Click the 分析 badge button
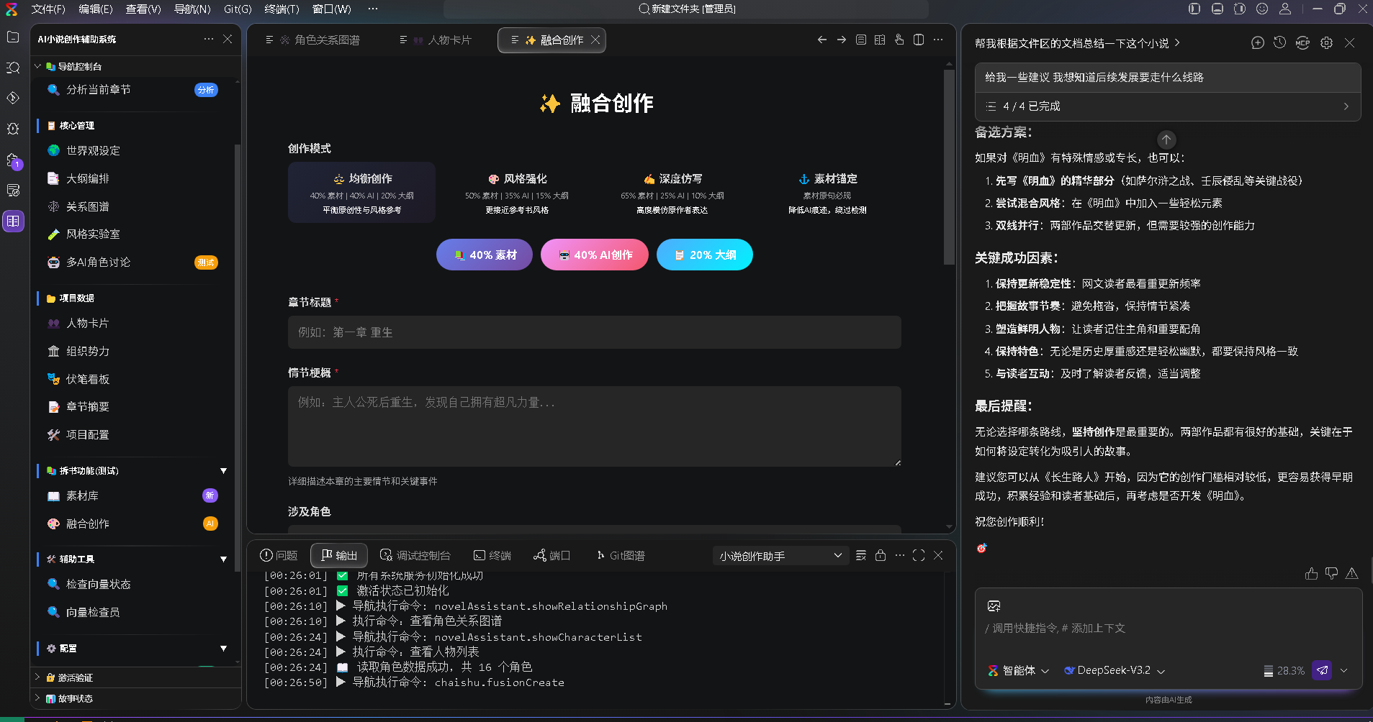The height and width of the screenshot is (722, 1373). click(x=206, y=90)
